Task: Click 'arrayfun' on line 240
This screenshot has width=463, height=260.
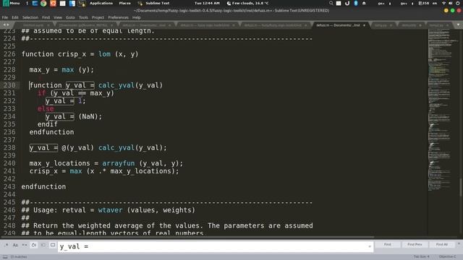Action: (119, 163)
